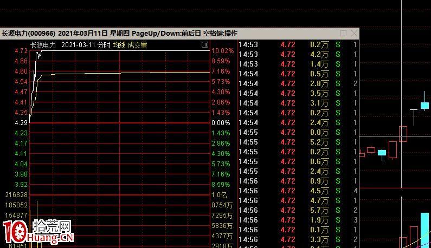The width and height of the screenshot is (431, 248).
Task: Select the 14:55 trade row with 5.2万 volume
Action: coord(298,142)
